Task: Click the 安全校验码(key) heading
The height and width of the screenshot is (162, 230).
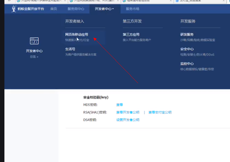Action: 96,97
